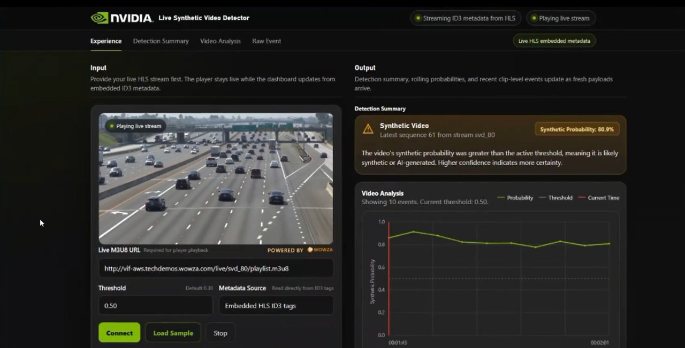Click Playing live stream overlay on video

tap(135, 126)
